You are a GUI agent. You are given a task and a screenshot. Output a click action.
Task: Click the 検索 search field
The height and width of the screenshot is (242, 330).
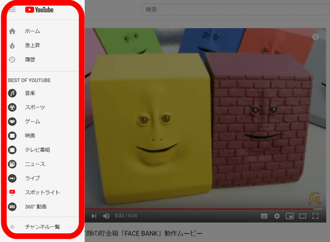(x=236, y=9)
